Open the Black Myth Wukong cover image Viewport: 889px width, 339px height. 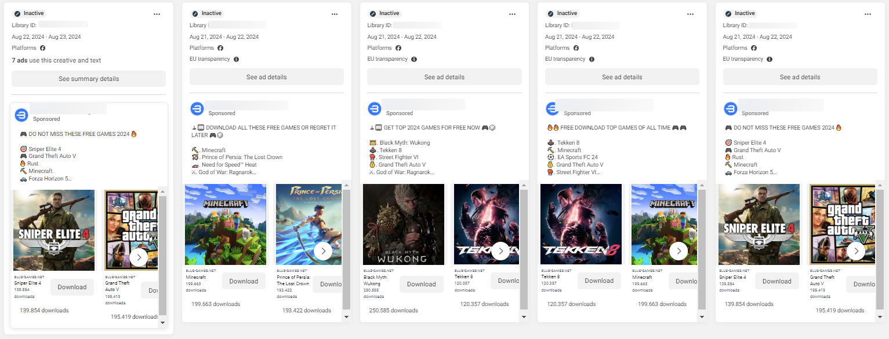[404, 224]
